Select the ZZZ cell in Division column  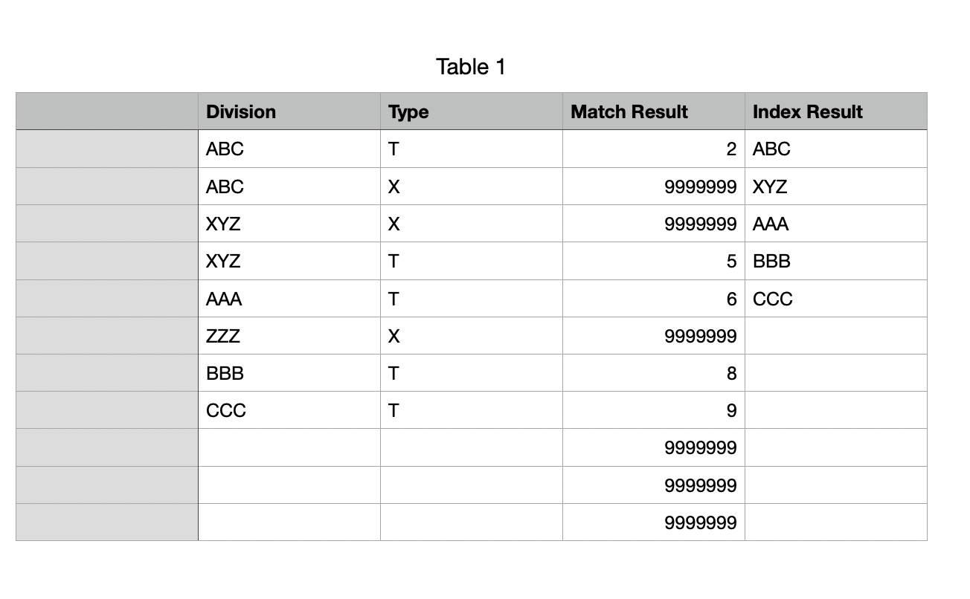(289, 336)
